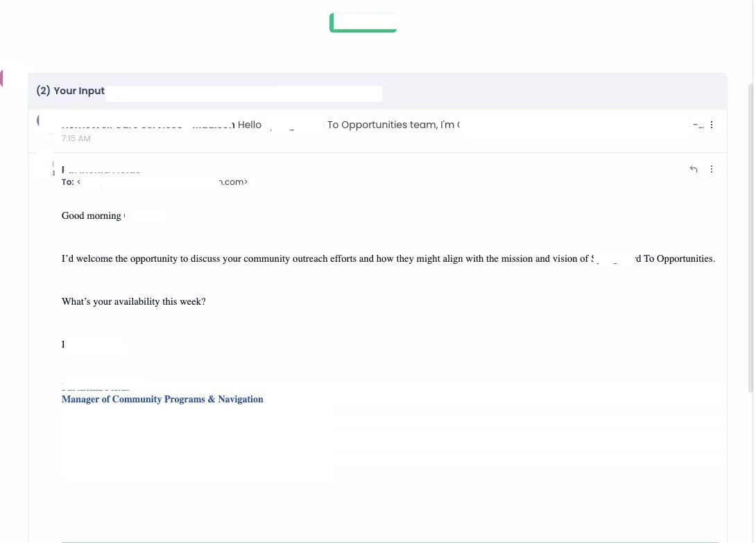Click the vertical scrollbar on the right edge
Image resolution: width=756 pixels, height=543 pixels.
750,238
